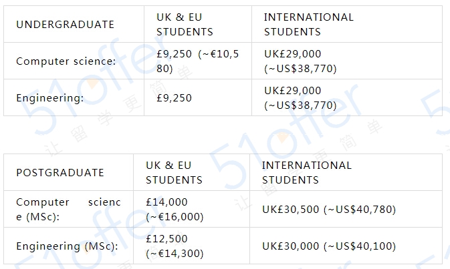Click the £14,000 (~€16,000) fee cell
Viewport: 450px width, 269px height.
[191, 209]
